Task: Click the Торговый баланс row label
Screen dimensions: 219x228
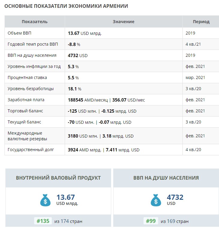Action: [25, 111]
